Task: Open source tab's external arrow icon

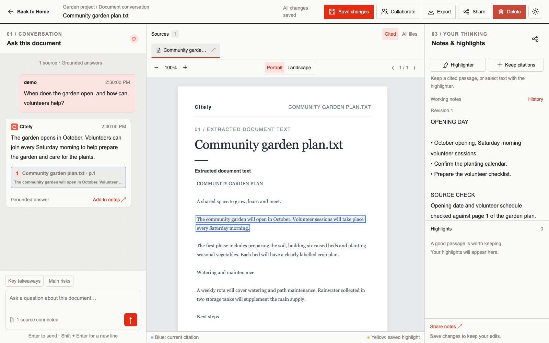Action: pyautogui.click(x=213, y=50)
